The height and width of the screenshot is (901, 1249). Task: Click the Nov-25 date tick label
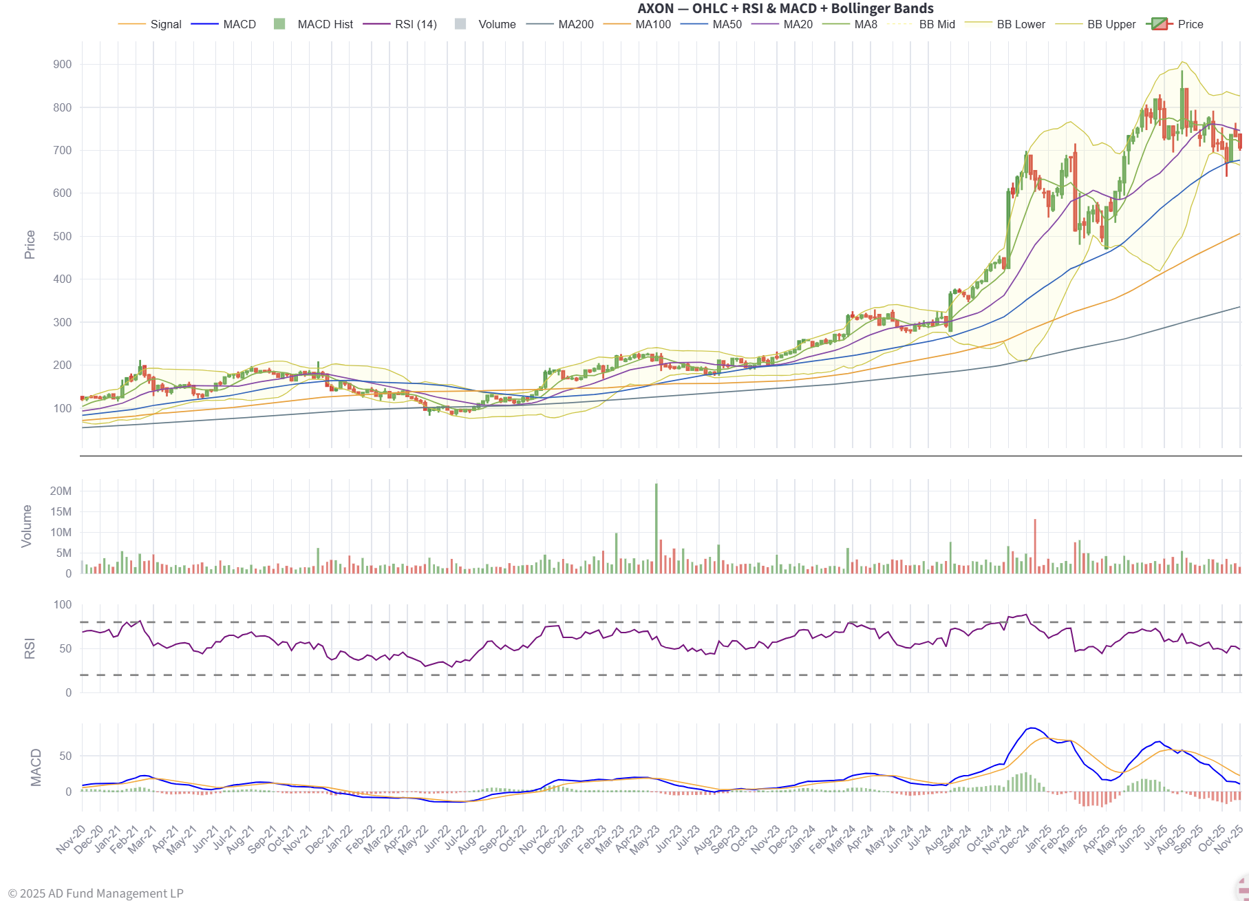click(1228, 839)
